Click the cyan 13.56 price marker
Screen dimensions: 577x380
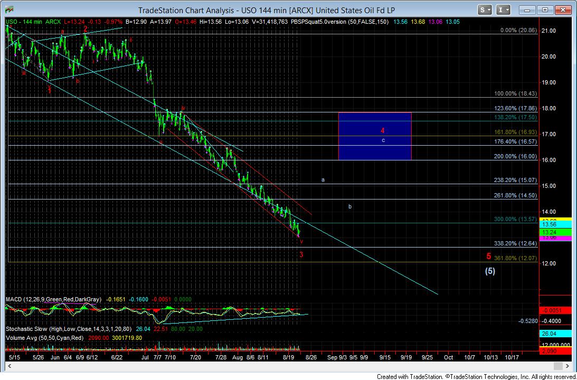555,224
